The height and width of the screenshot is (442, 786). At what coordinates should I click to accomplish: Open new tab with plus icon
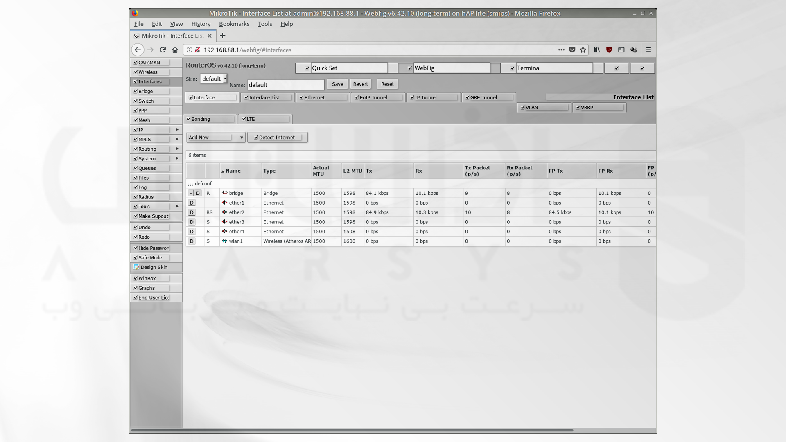click(223, 36)
